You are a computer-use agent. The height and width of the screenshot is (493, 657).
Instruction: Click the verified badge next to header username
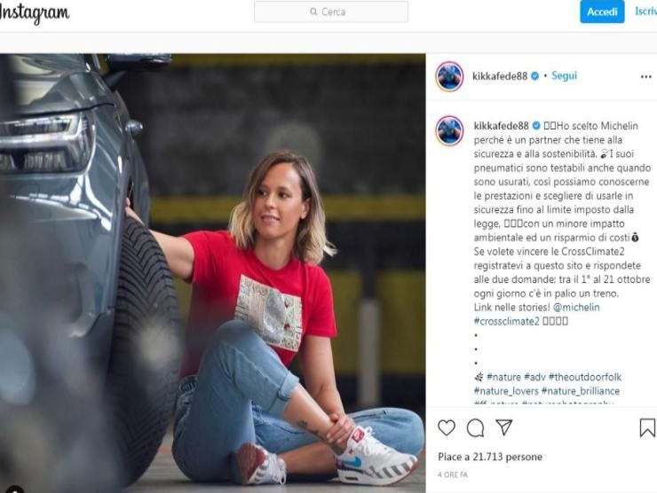pos(535,76)
